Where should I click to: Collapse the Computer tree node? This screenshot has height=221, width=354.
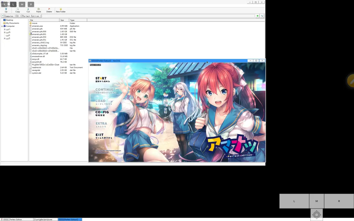click(2, 26)
